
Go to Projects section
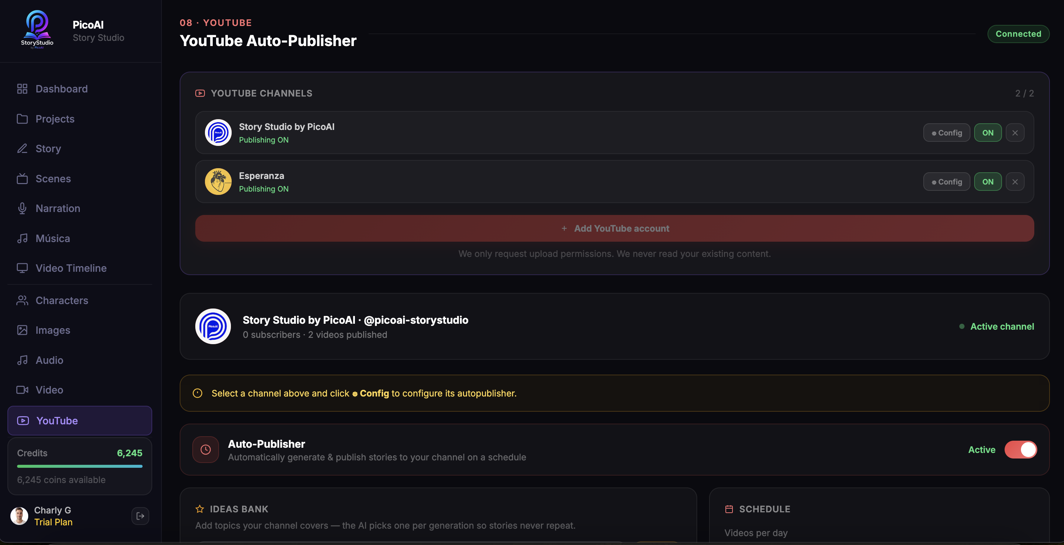point(80,119)
